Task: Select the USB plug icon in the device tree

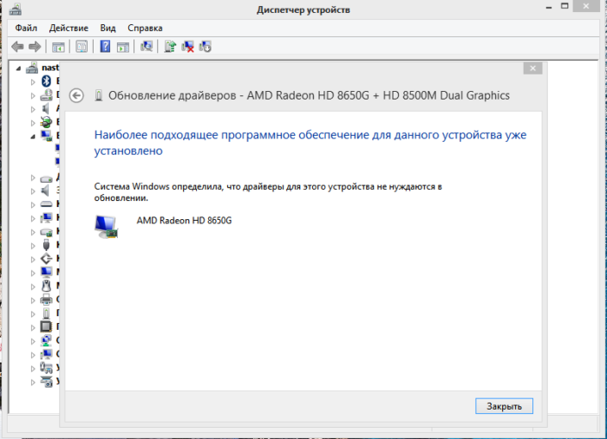Action: click(46, 245)
